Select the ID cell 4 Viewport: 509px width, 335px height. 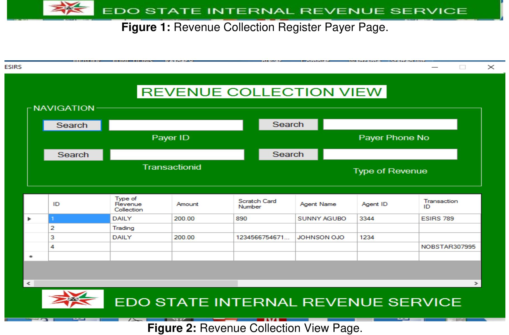79,247
